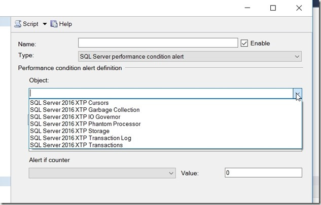
Task: Open the Script dropdown arrow
Action: pyautogui.click(x=44, y=24)
